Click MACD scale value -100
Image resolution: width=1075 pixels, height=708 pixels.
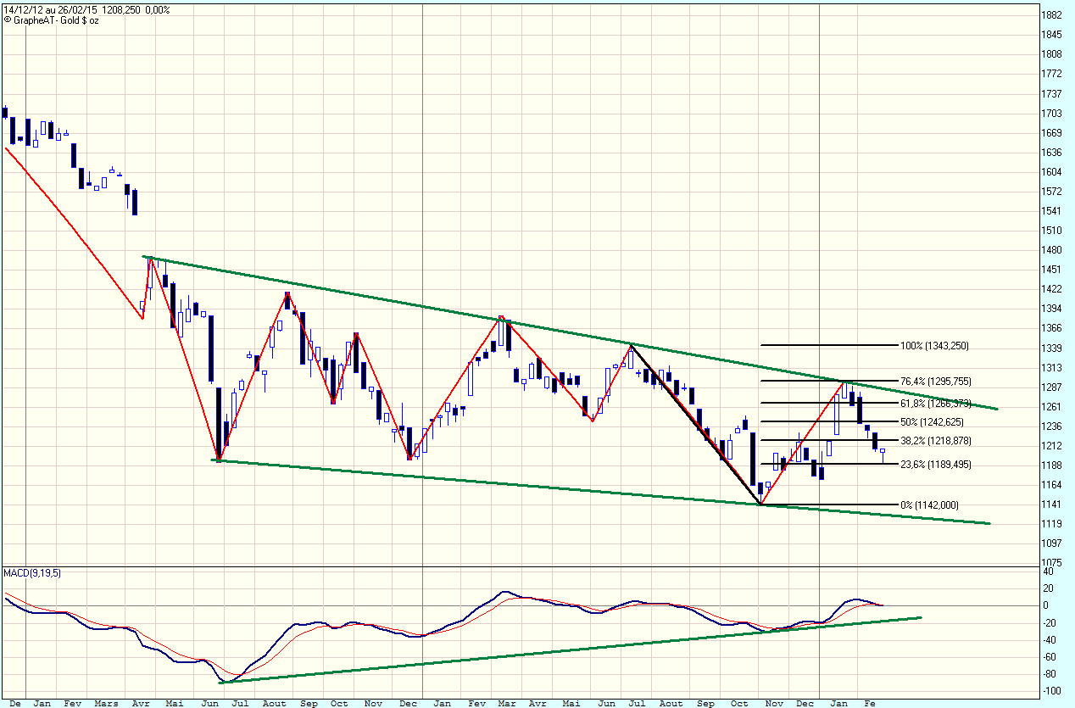pyautogui.click(x=1051, y=692)
